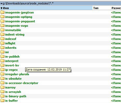The height and width of the screenshot is (103, 121).
Task: Click the folder icon of ini
Action: point(2,52)
